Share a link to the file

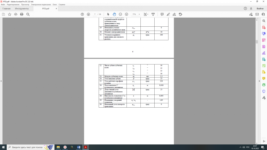pos(251,14)
